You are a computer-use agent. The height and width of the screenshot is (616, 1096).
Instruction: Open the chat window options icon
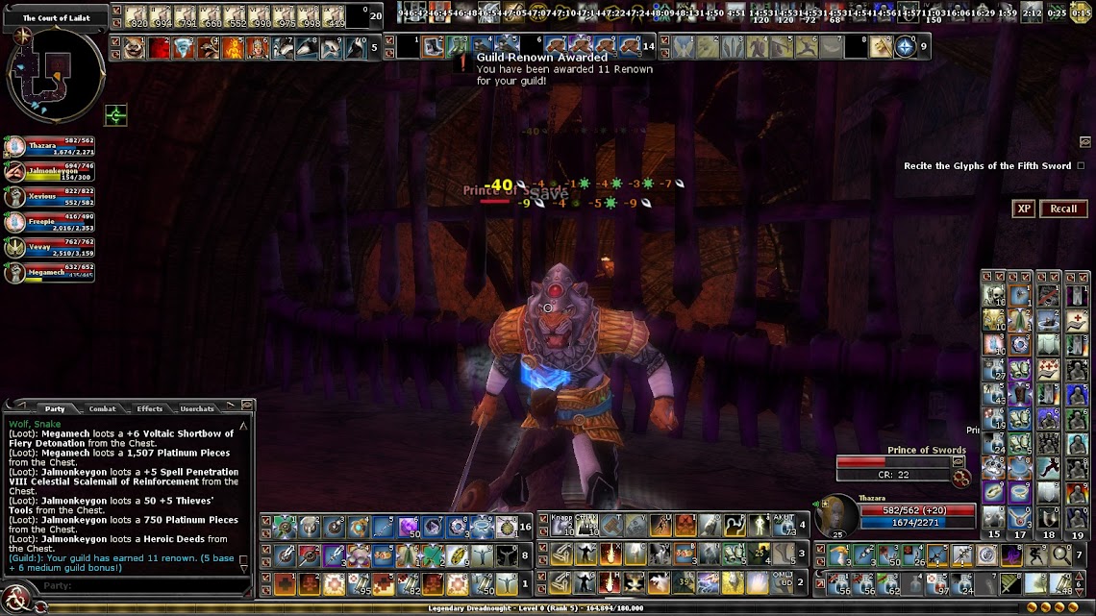pyautogui.click(x=247, y=406)
